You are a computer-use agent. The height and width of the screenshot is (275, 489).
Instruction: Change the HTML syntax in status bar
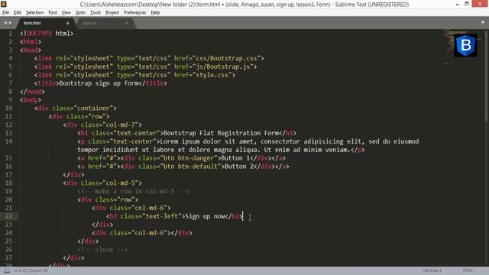[x=468, y=270]
